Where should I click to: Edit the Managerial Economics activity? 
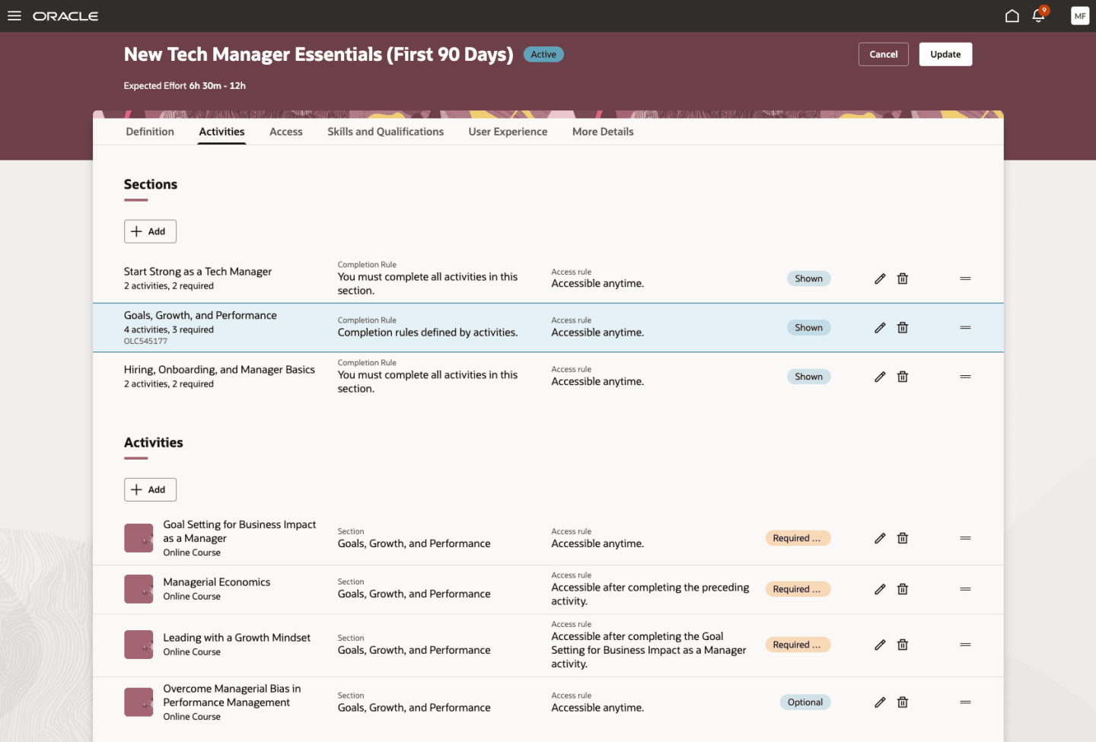880,589
